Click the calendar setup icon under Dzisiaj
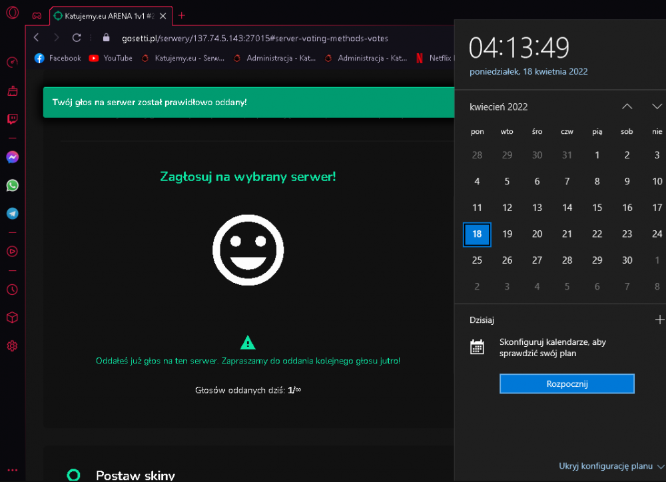 (x=477, y=347)
